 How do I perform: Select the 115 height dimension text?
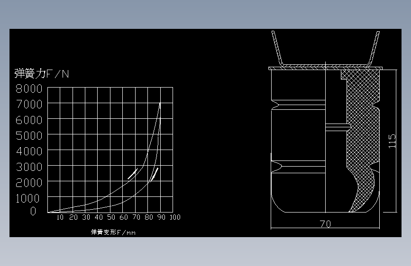tap(392, 141)
